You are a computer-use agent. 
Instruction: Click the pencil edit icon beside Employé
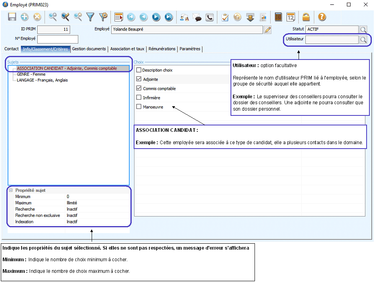coord(268,30)
